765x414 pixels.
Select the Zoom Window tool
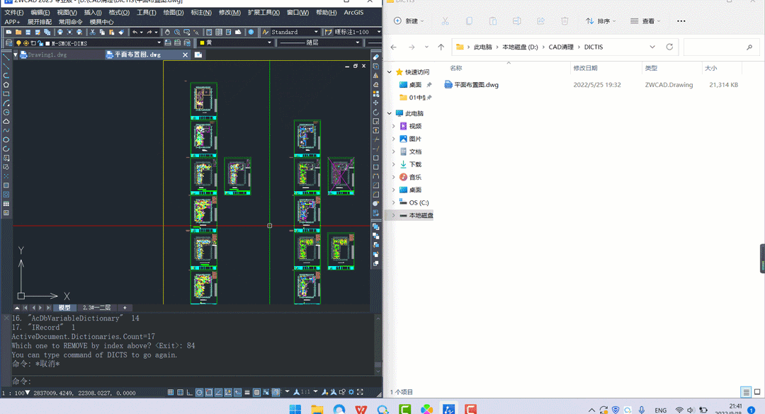point(187,32)
